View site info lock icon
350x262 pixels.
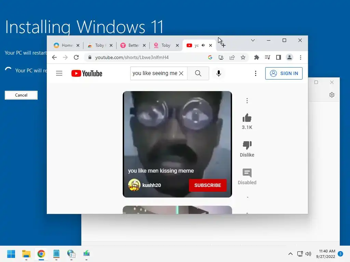90,57
